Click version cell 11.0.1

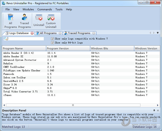51,95
